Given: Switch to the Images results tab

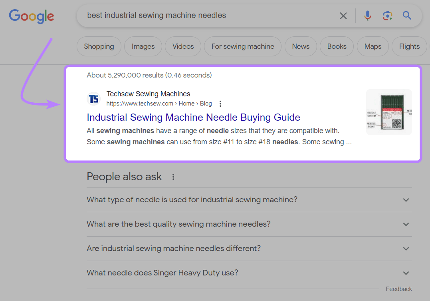Looking at the screenshot, I should pyautogui.click(x=143, y=46).
